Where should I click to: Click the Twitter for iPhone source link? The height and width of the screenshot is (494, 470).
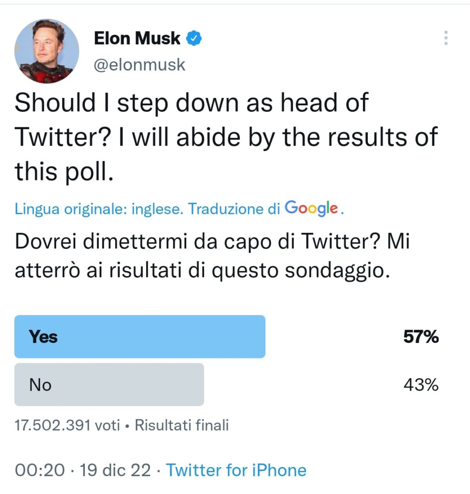coord(236,470)
